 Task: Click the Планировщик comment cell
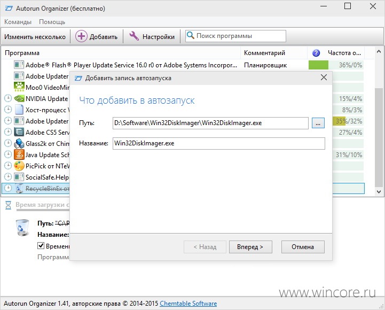(x=265, y=65)
